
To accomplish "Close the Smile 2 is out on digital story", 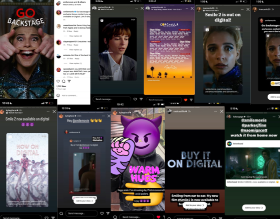I will (x=248, y=9).
